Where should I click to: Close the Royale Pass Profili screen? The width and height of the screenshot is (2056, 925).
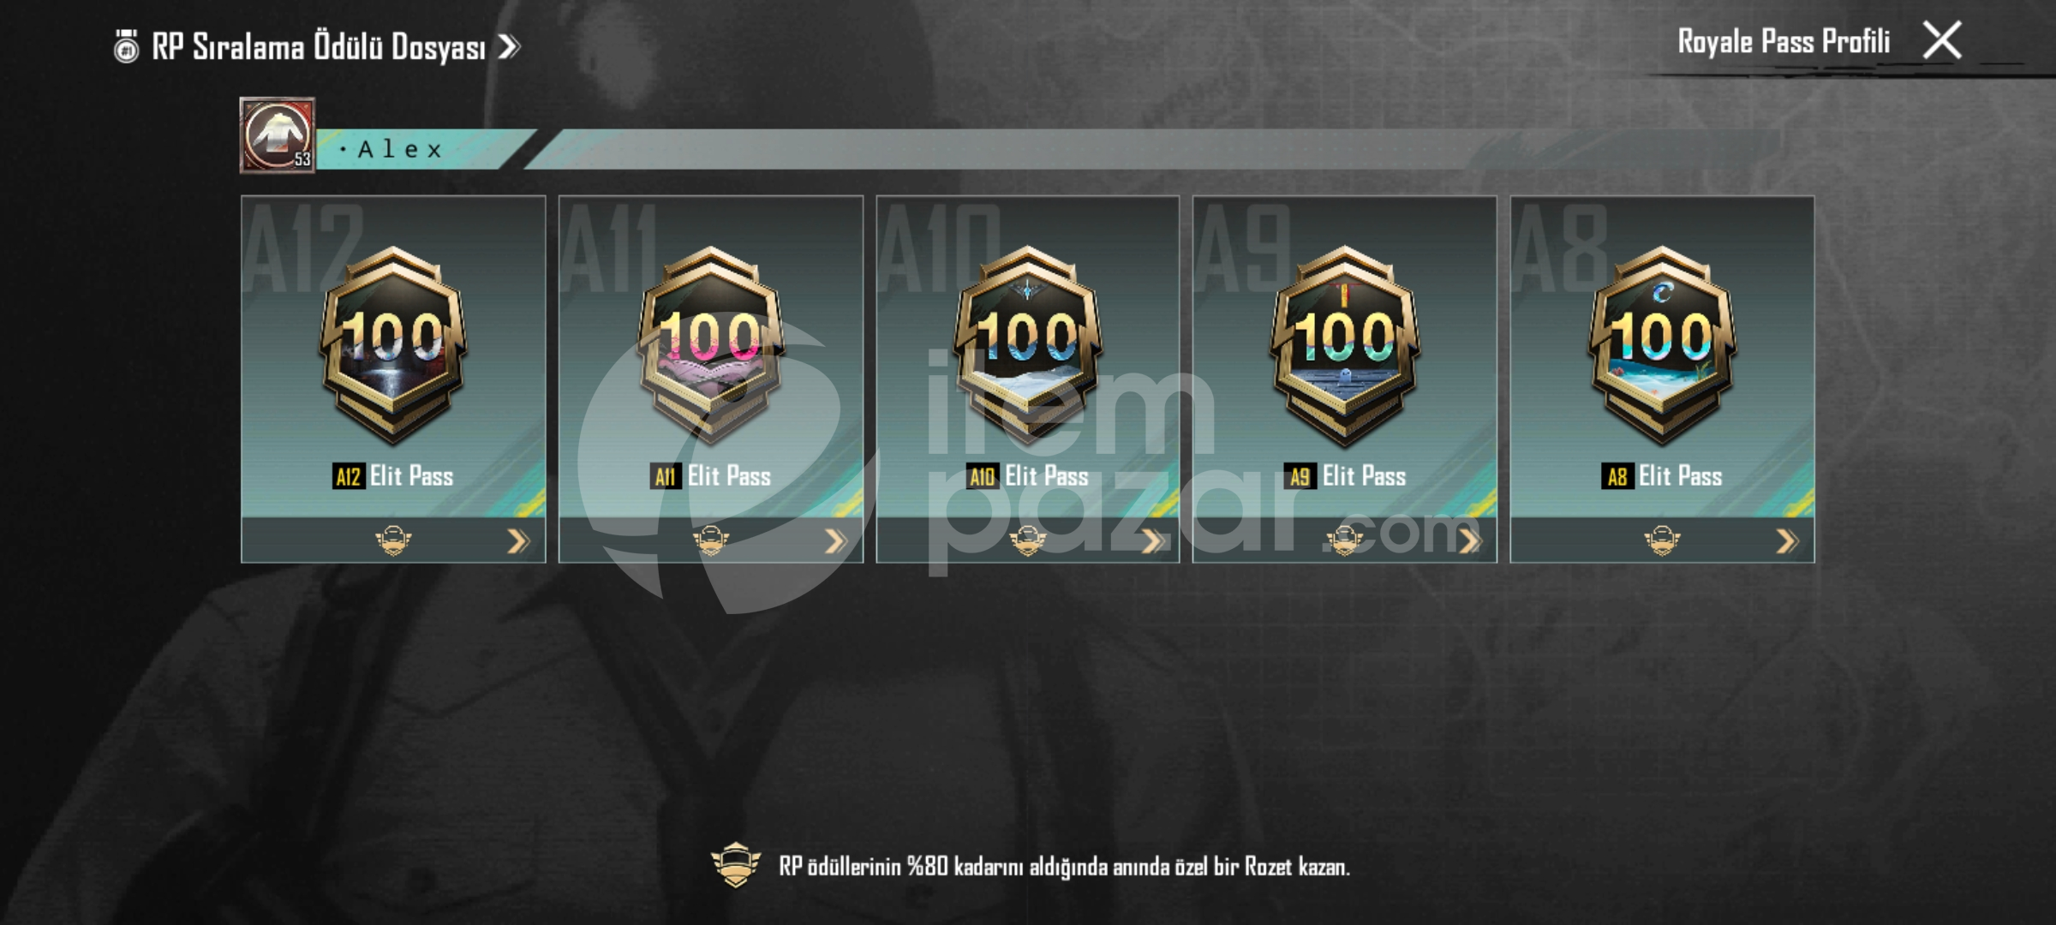[1942, 40]
